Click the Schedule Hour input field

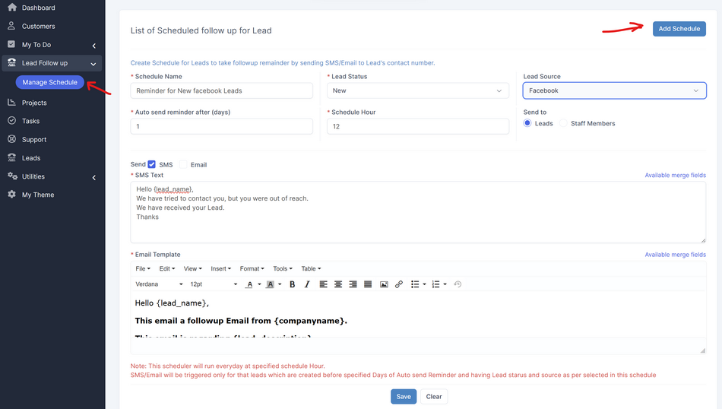tap(418, 126)
